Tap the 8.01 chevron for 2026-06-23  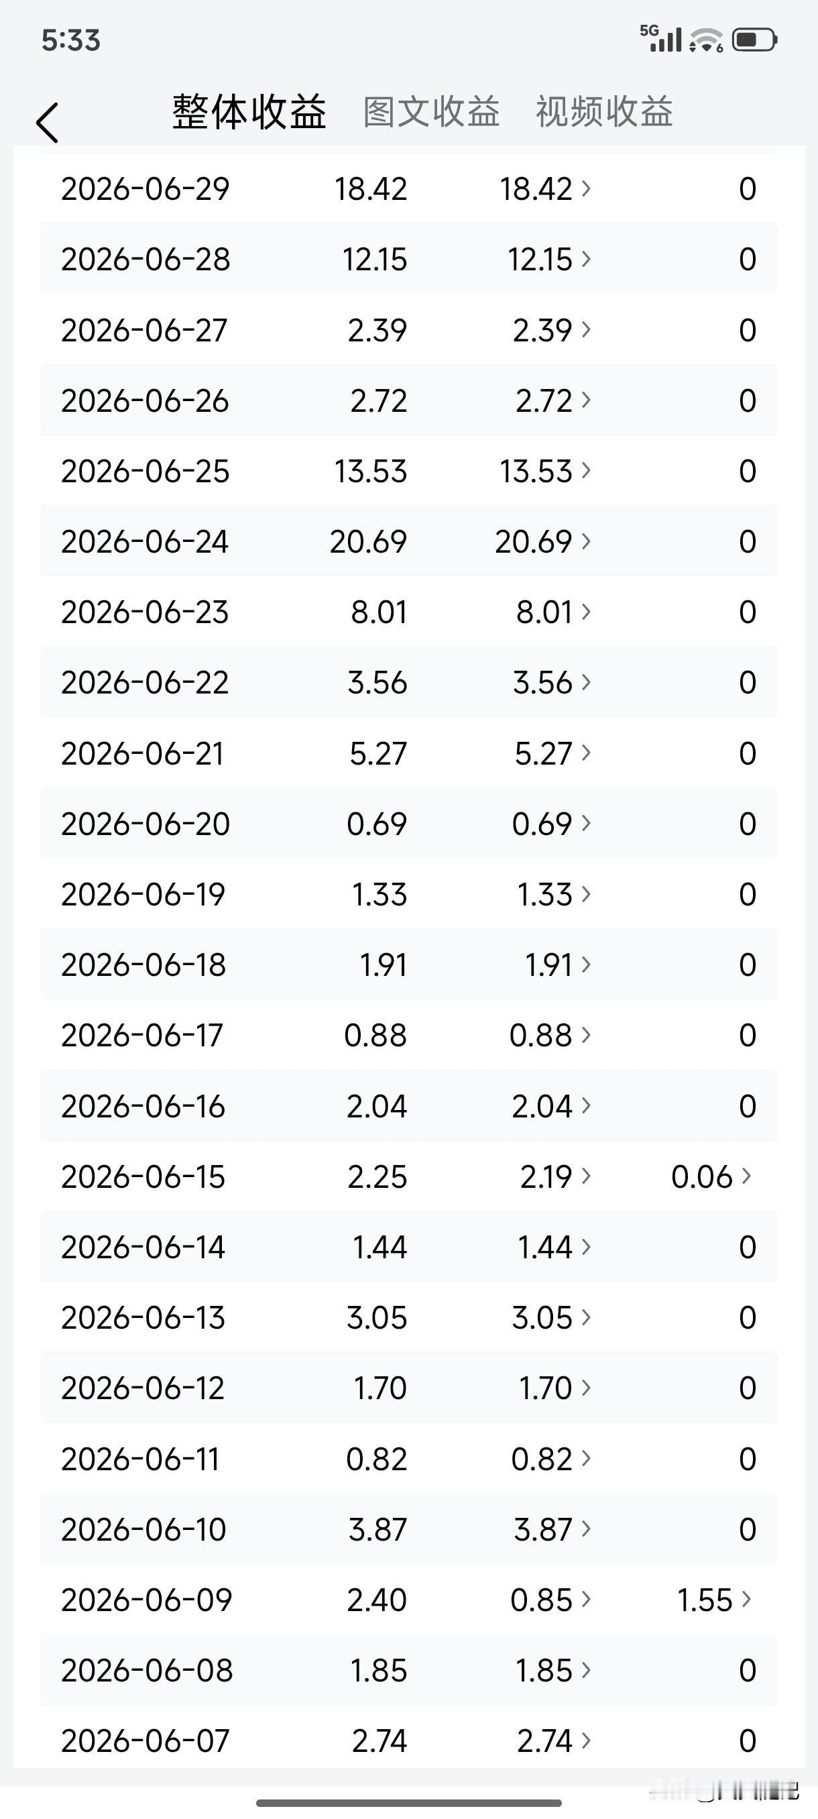pyautogui.click(x=586, y=612)
